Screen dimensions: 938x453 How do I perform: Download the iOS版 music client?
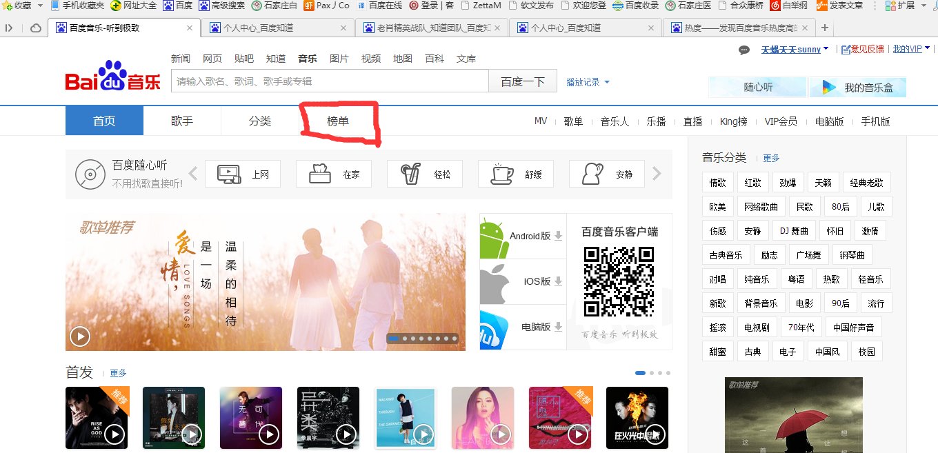click(x=522, y=281)
